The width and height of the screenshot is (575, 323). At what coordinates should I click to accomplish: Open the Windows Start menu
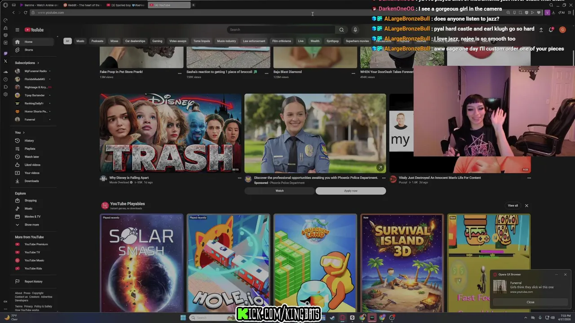pyautogui.click(x=183, y=318)
